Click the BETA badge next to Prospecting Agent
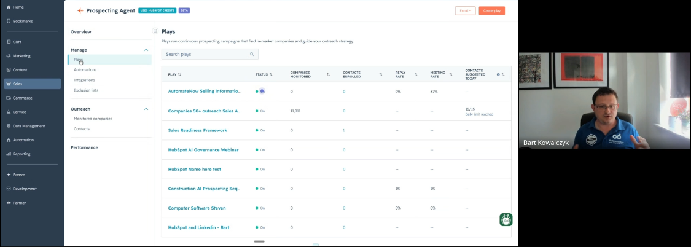The height and width of the screenshot is (247, 691). tap(184, 10)
